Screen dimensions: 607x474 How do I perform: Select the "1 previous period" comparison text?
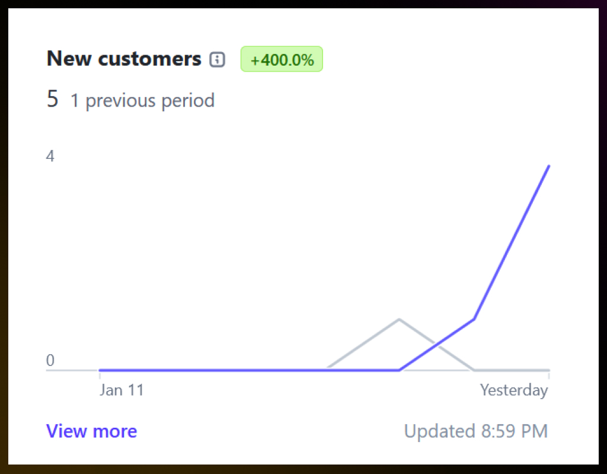click(x=142, y=100)
